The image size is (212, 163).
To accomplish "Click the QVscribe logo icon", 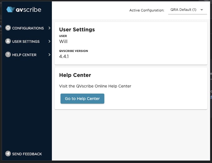I will [10, 10].
